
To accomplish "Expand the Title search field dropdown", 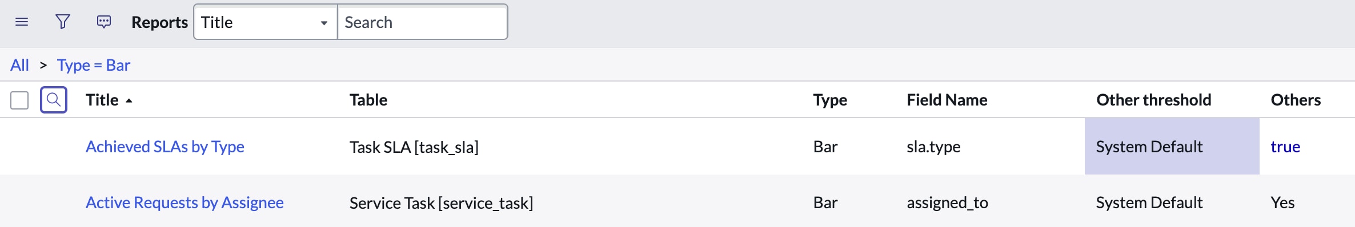I will (266, 22).
